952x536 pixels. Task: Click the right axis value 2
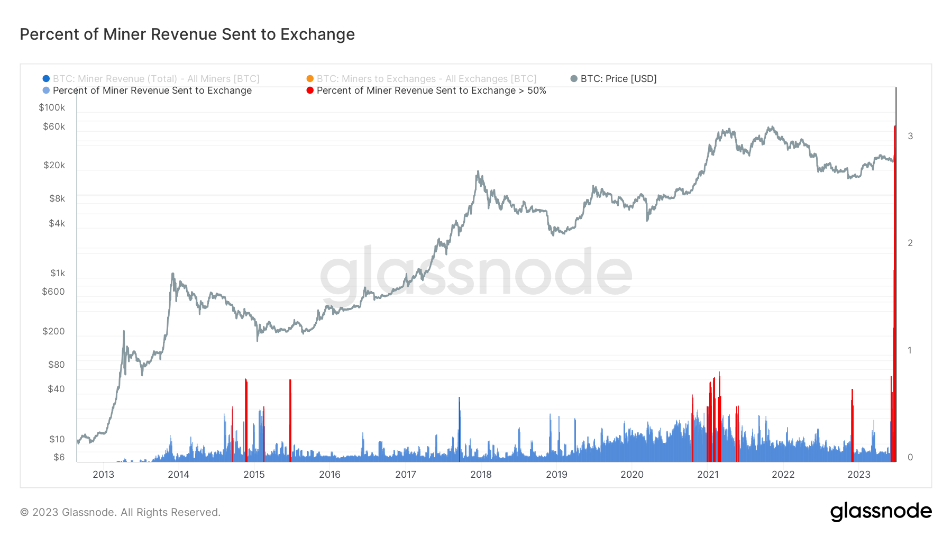click(910, 243)
